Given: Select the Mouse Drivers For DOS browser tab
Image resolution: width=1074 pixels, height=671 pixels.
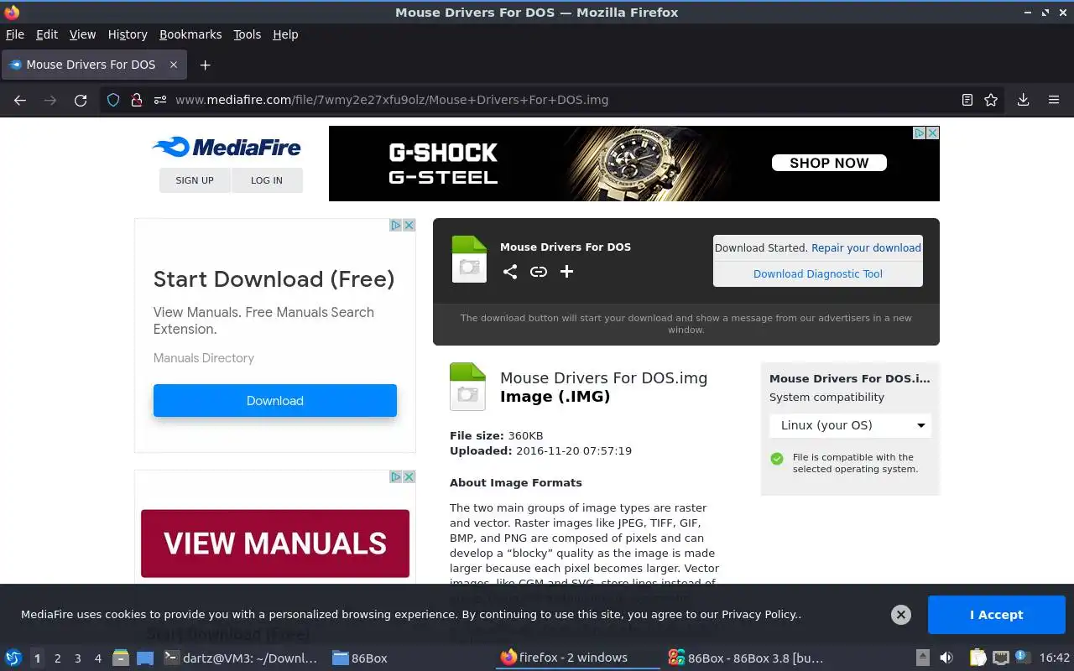Looking at the screenshot, I should coord(92,65).
